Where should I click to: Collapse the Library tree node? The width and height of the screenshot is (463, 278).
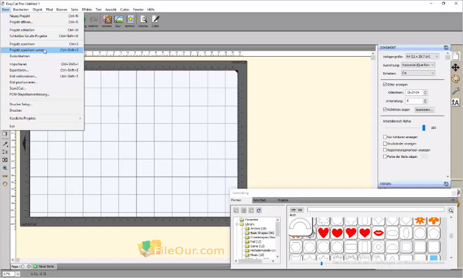(x=237, y=224)
